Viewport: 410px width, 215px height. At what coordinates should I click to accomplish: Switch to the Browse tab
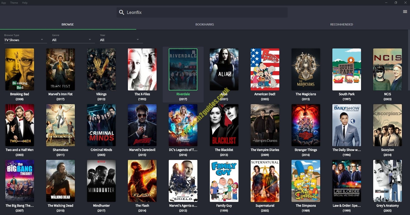(68, 24)
